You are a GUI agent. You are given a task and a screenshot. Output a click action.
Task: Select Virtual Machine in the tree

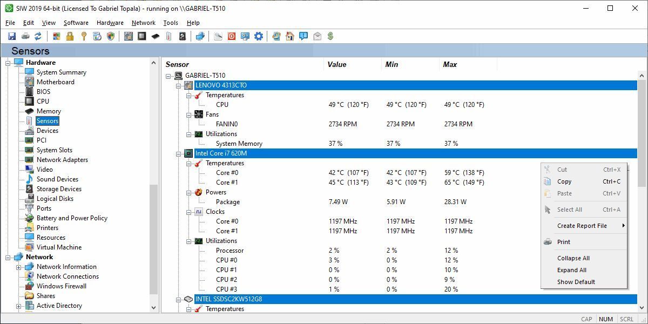(x=59, y=247)
